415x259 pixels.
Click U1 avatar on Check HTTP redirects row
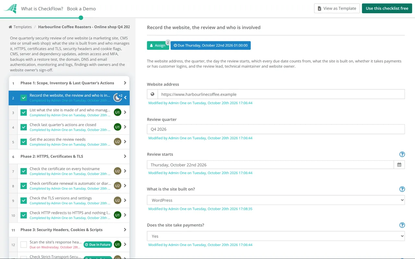[117, 215]
